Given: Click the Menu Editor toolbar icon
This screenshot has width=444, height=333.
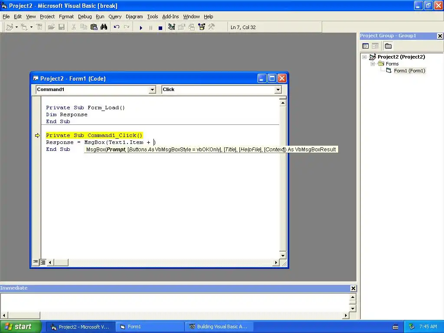Looking at the screenshot, I should [x=39, y=27].
